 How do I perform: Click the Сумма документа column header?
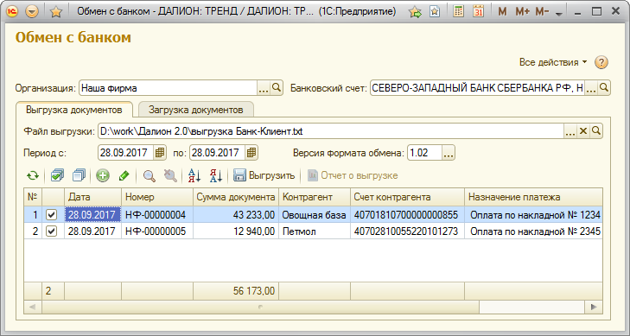point(236,197)
